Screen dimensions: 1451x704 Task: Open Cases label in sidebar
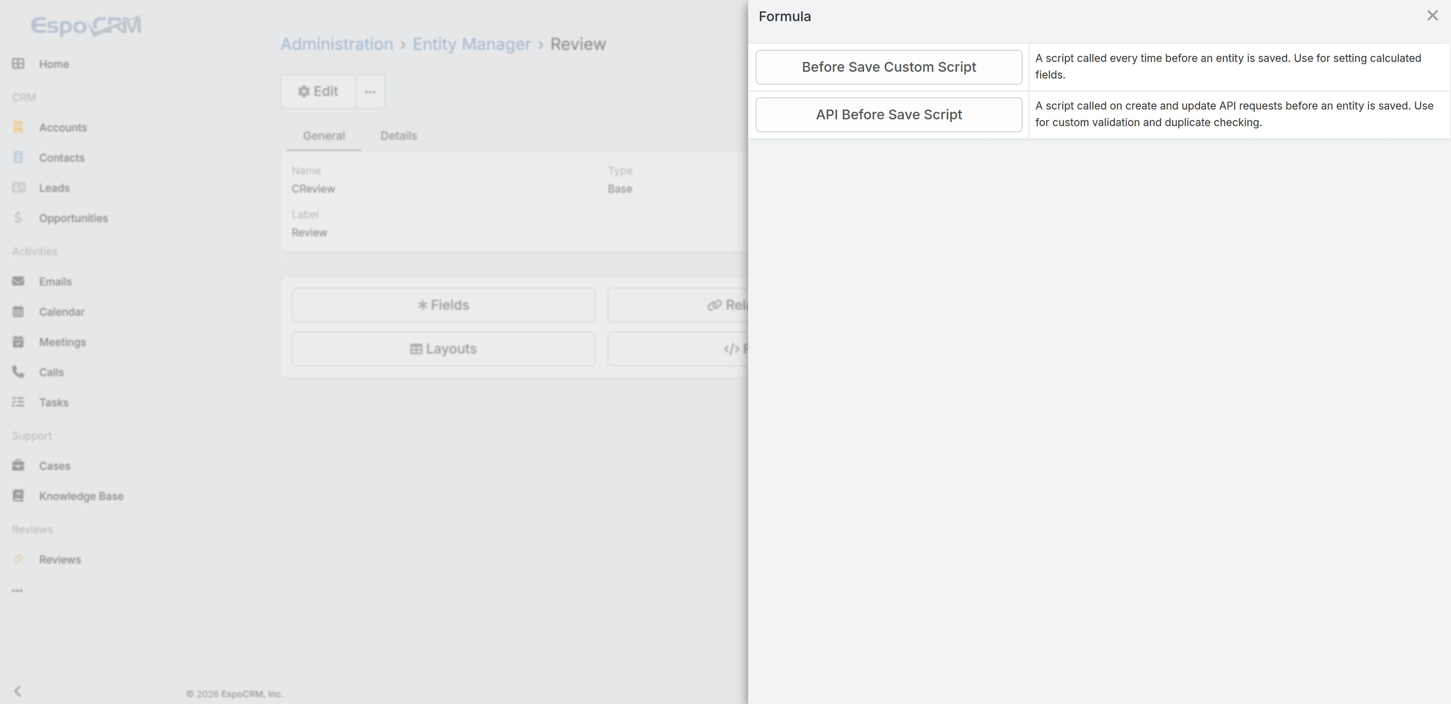pyautogui.click(x=55, y=466)
